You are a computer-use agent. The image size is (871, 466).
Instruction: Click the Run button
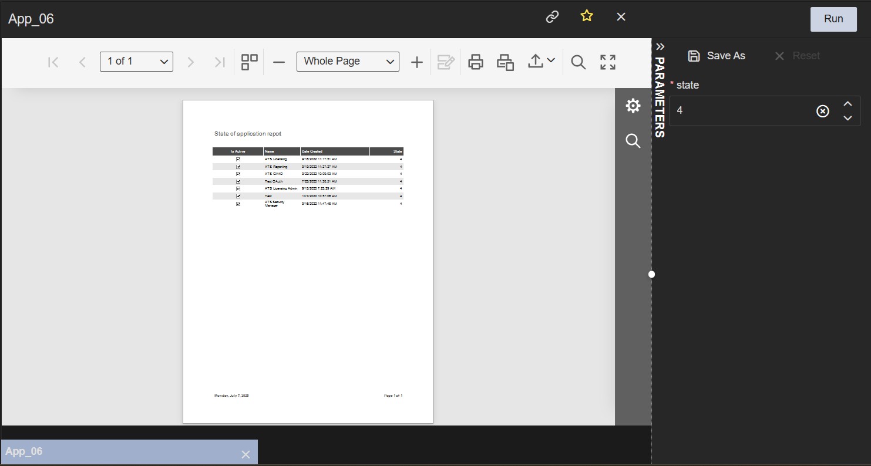833,19
